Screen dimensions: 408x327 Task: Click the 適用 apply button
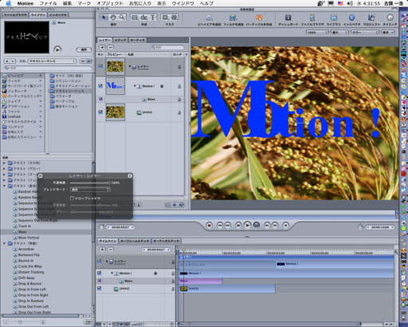click(84, 49)
